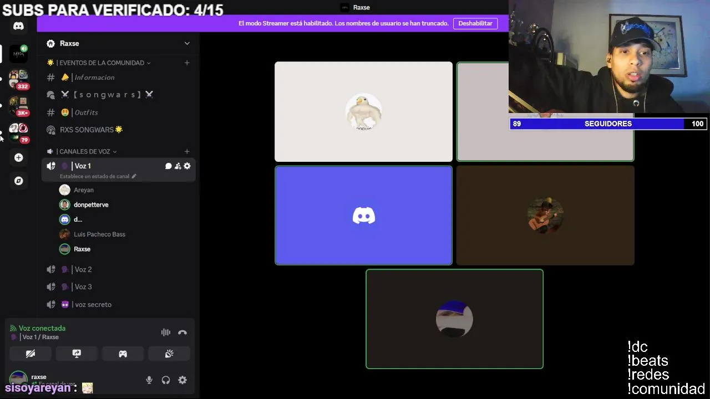
Task: Open Voz 1 / Raxse channel link
Action: [39, 337]
